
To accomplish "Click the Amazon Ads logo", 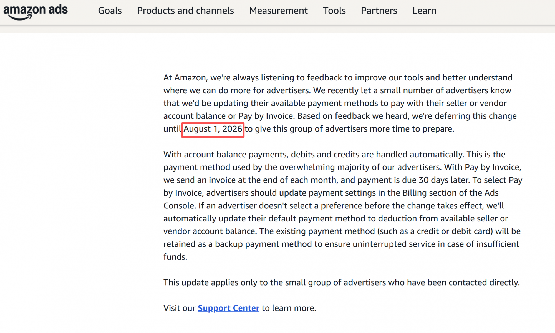I will coord(35,11).
